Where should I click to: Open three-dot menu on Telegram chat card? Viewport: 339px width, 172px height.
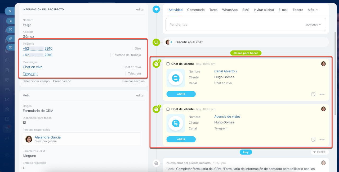[x=322, y=140]
